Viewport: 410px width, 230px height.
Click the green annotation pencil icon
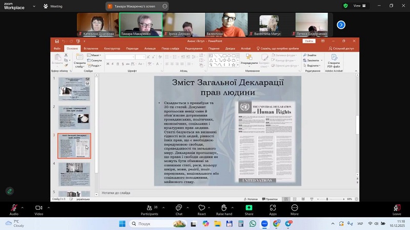9,191
